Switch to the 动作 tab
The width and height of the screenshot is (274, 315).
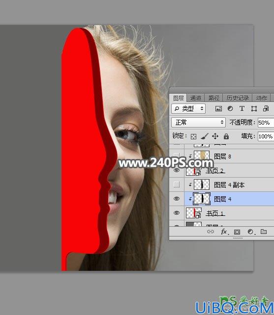[262, 98]
